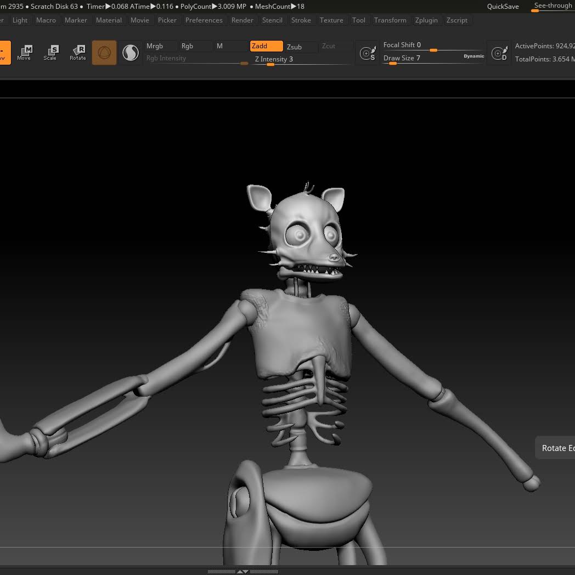Click the bottom tray divider arrows
575x575 pixels.
click(243, 571)
